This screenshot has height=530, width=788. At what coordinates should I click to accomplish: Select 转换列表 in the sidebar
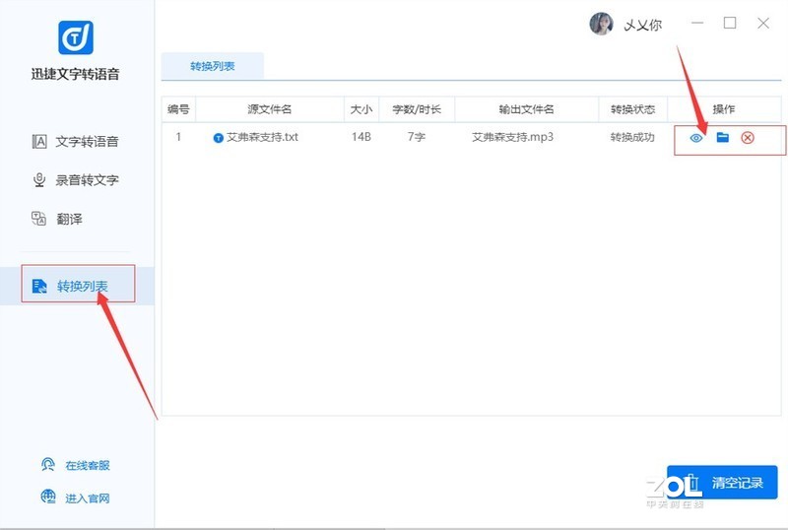78,286
